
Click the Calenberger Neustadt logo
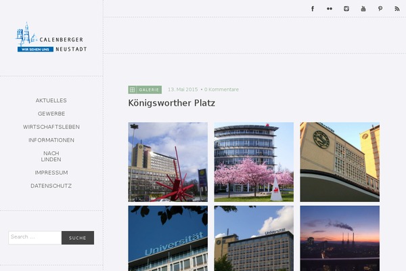pyautogui.click(x=51, y=37)
